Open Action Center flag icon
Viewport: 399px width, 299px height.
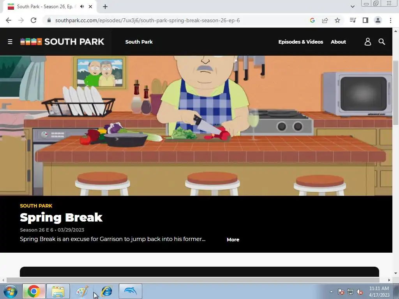pos(341,292)
